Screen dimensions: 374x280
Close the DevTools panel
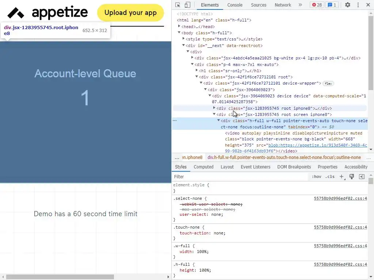368,5
